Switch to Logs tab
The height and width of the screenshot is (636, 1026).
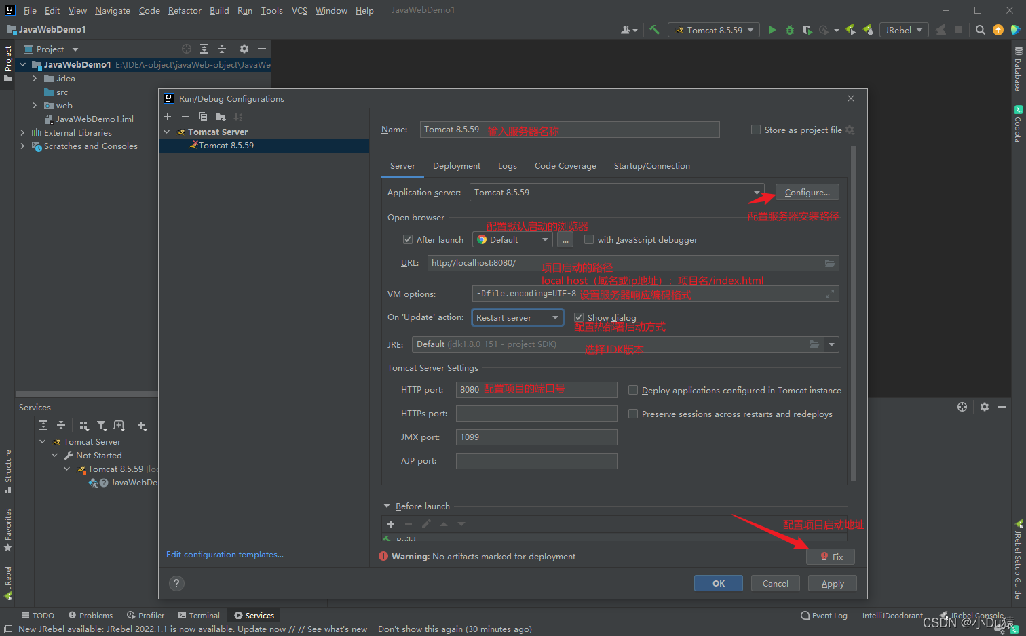click(508, 166)
